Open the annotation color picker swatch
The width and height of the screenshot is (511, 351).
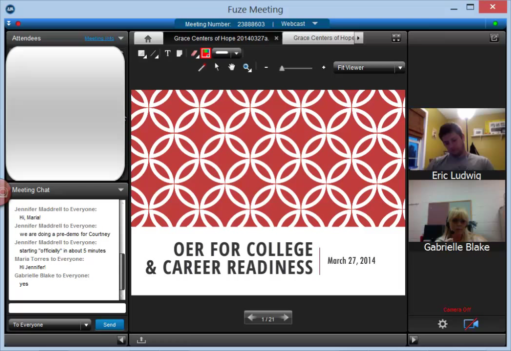coord(205,53)
